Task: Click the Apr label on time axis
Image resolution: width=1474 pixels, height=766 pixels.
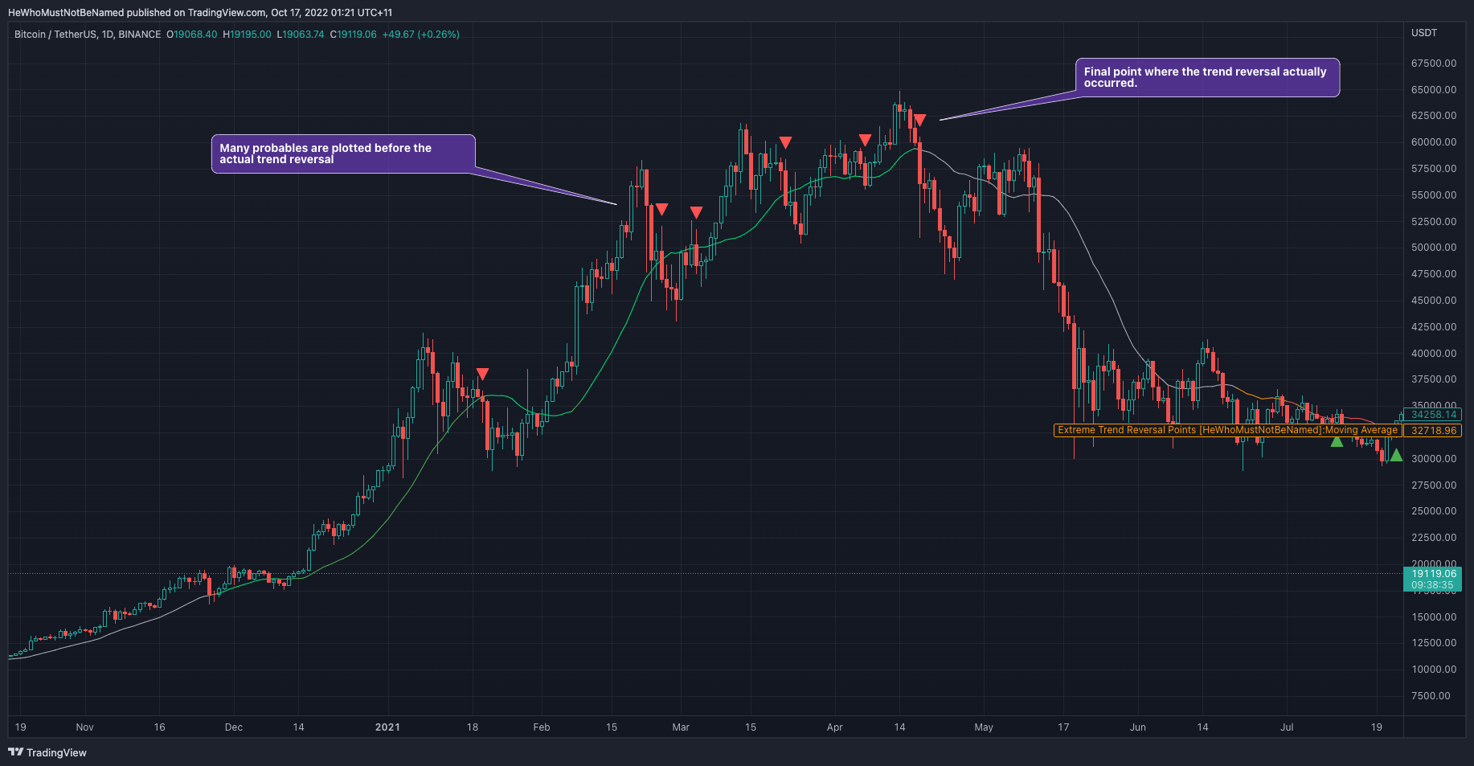Action: point(835,727)
